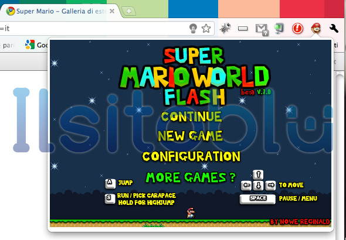Click the MORE GAMES ? link
346x240 pixels.
coord(191,177)
